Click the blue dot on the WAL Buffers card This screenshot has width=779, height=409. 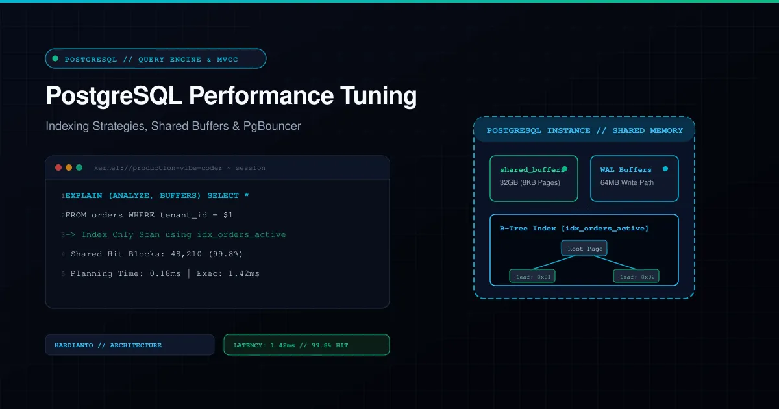coord(665,169)
